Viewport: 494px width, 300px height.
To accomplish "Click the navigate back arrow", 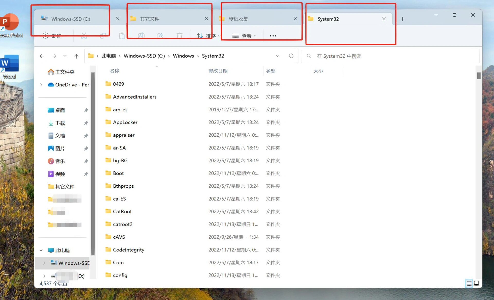I will tap(42, 56).
